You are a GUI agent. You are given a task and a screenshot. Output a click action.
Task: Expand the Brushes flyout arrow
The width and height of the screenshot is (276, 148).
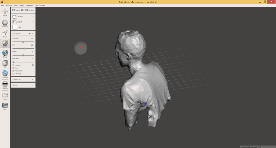(x=33, y=17)
